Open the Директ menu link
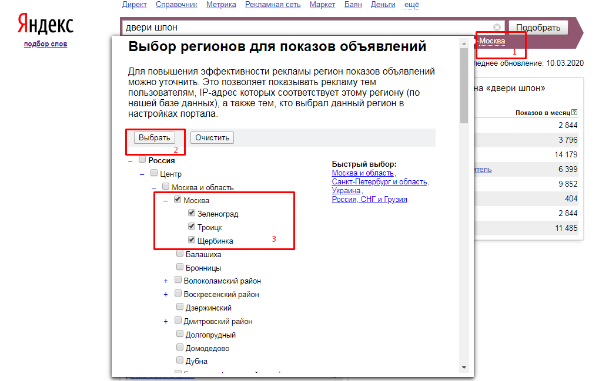 point(135,5)
